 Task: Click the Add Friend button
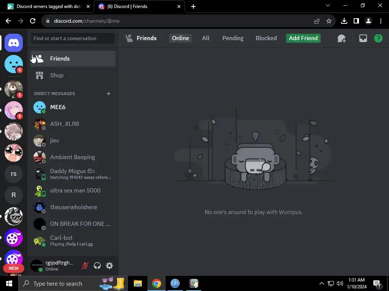303,38
